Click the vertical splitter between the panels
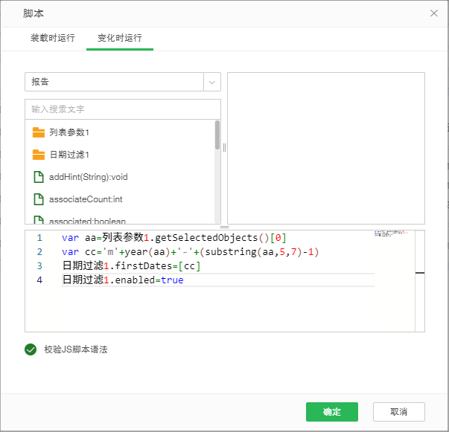The height and width of the screenshot is (432, 449). click(x=224, y=147)
